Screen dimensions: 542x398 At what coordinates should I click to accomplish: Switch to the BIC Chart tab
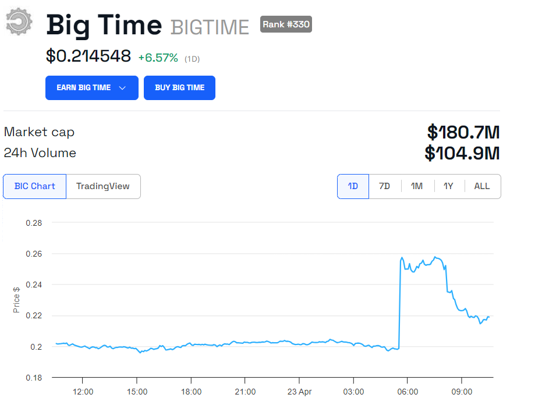pos(34,186)
